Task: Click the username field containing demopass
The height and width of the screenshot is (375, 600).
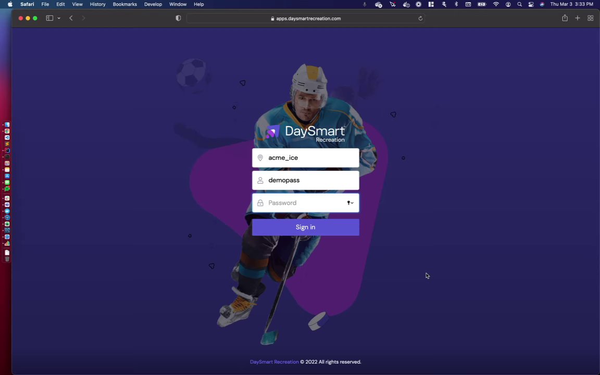Action: pos(305,180)
